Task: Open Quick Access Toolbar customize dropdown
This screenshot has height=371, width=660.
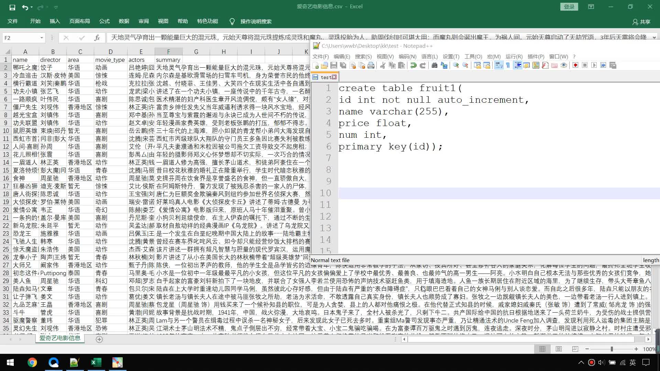Action: point(56,7)
